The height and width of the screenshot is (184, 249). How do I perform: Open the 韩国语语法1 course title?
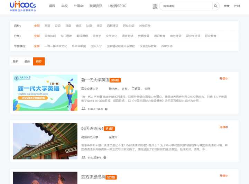(92, 128)
